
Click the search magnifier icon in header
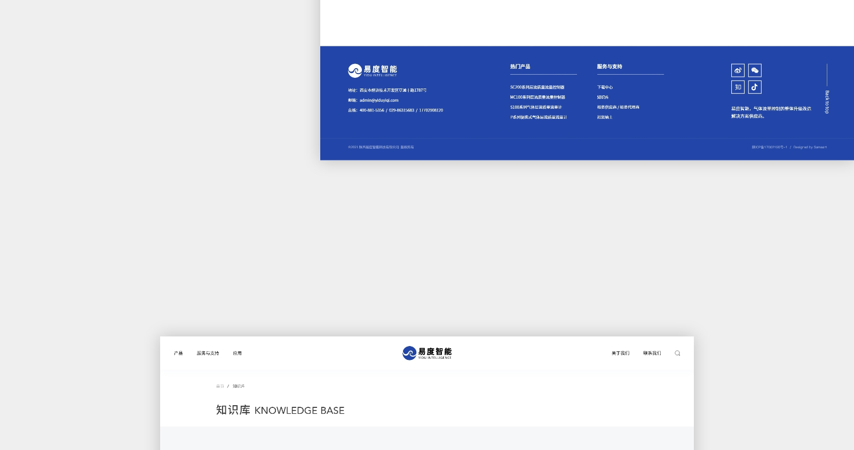point(677,353)
